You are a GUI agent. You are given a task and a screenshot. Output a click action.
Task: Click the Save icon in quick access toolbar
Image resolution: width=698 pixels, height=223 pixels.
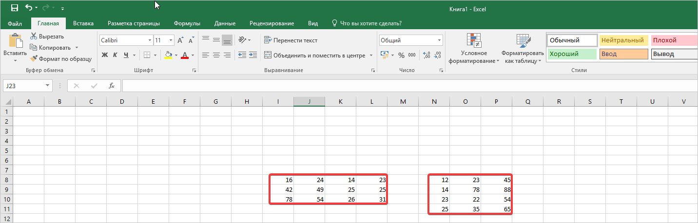point(14,8)
